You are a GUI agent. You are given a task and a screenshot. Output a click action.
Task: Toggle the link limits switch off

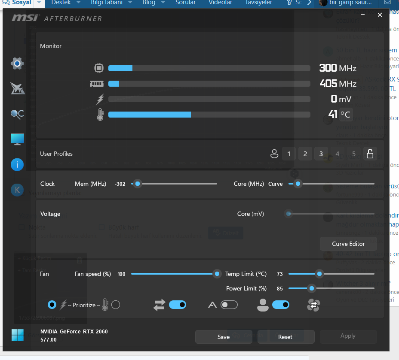[178, 305]
